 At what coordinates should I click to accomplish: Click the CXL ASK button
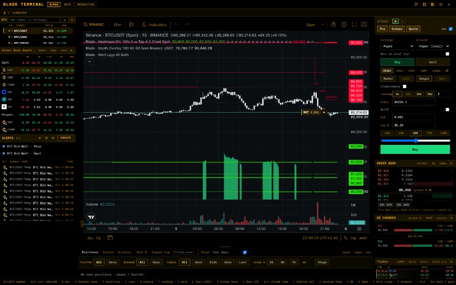pyautogui.click(x=403, y=205)
